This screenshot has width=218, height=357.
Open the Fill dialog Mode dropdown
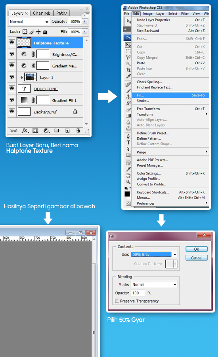tap(154, 284)
